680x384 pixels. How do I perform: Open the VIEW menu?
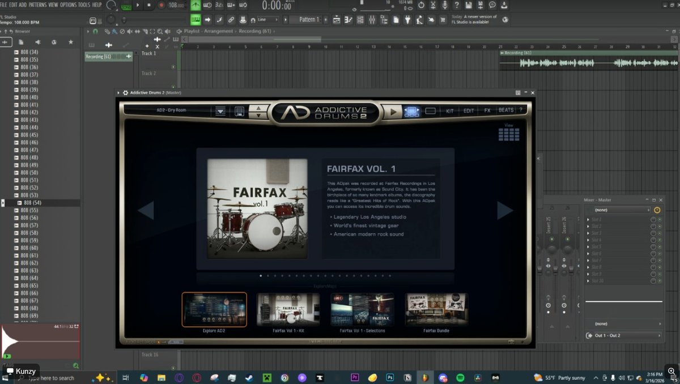53,5
